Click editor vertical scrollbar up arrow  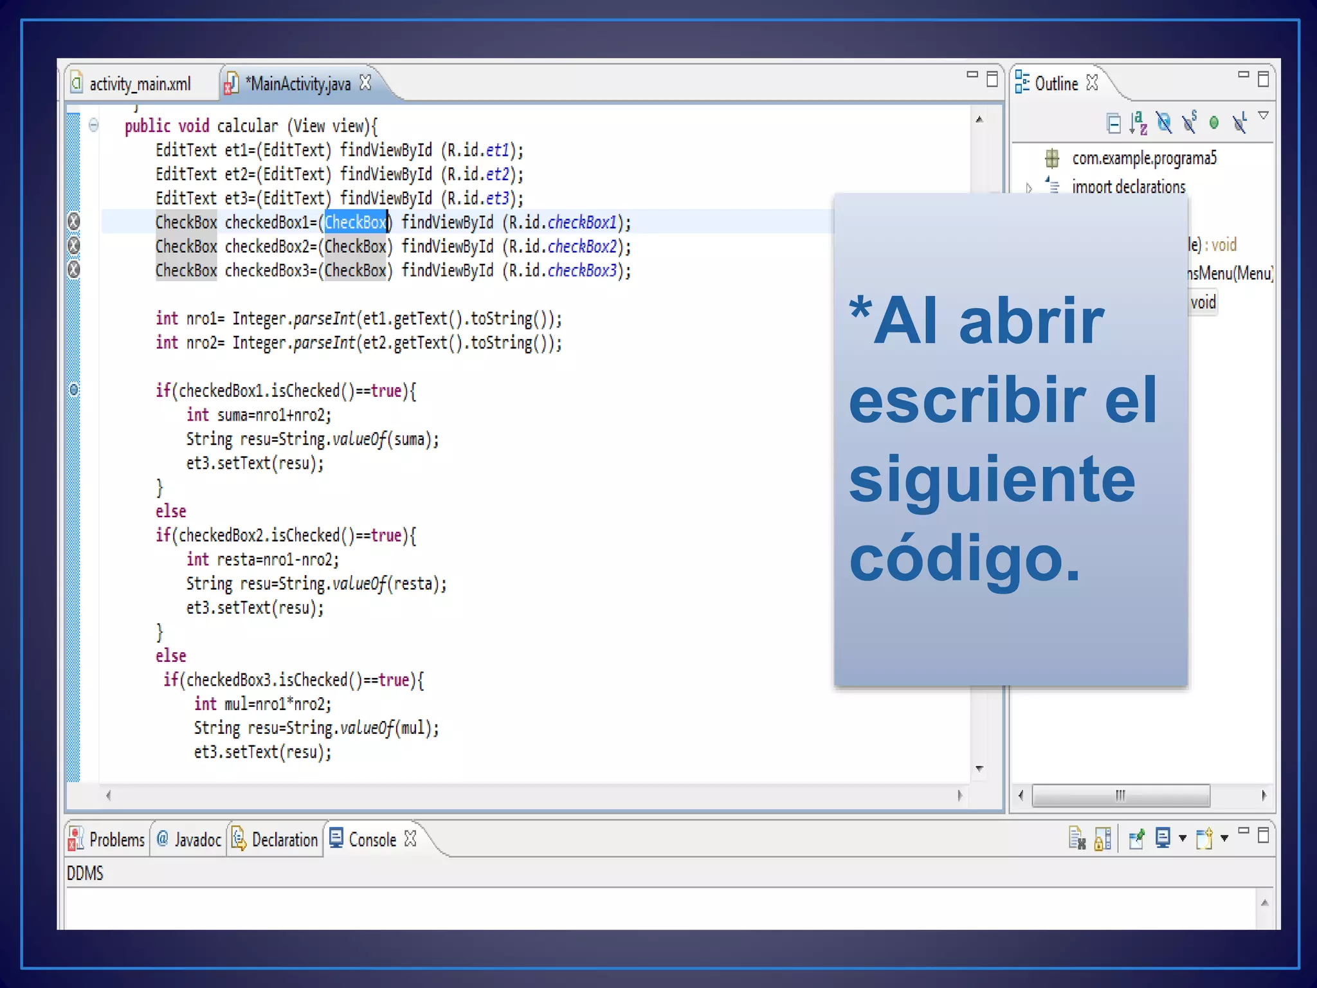point(979,120)
